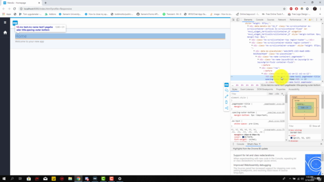
Task: Switch to the Sources tab in DevTools
Action: pyautogui.click(x=270, y=20)
